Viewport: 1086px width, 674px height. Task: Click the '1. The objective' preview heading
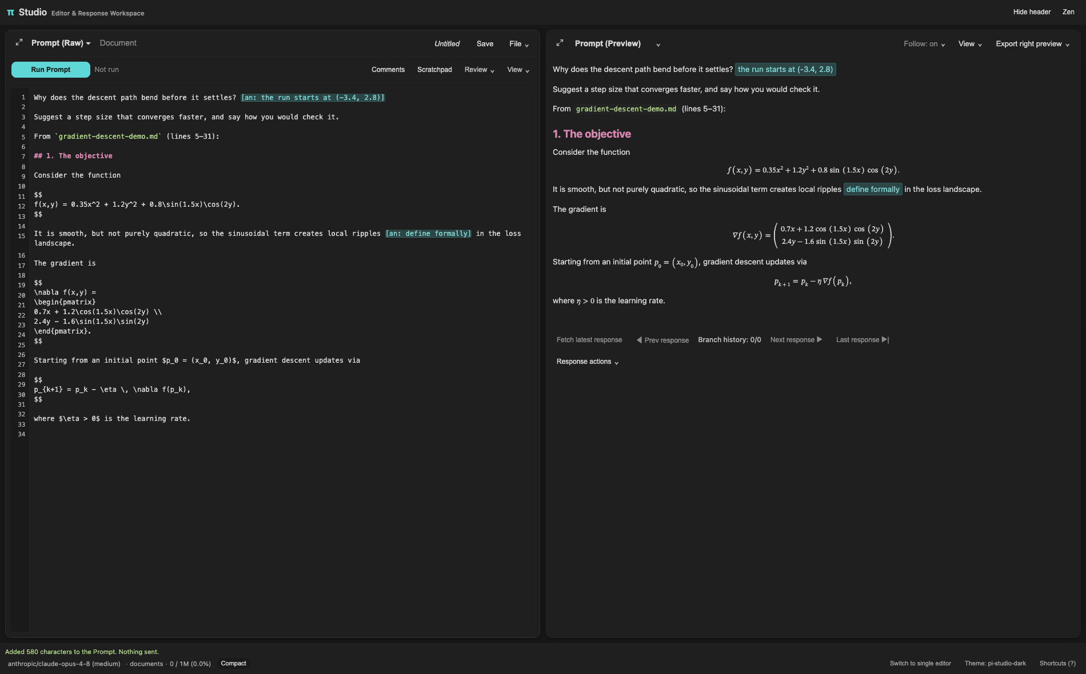point(592,134)
